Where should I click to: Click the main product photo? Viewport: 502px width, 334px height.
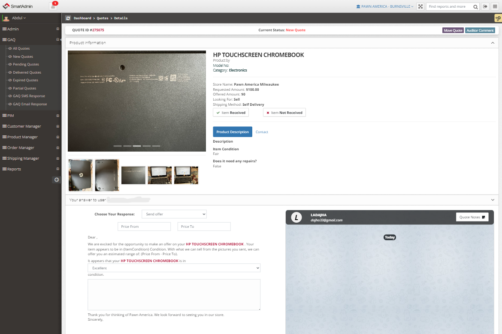point(137,101)
